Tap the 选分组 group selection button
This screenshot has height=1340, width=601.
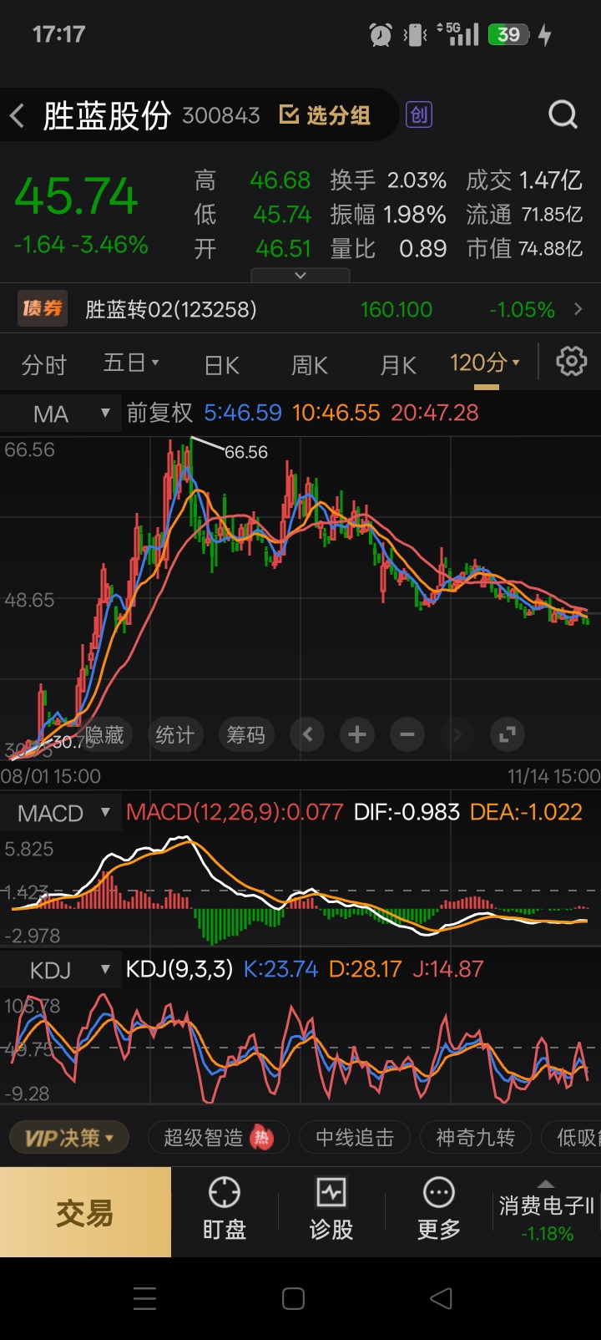click(325, 115)
